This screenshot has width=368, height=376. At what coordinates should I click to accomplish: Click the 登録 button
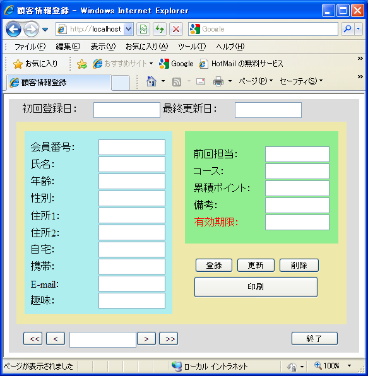tap(214, 266)
